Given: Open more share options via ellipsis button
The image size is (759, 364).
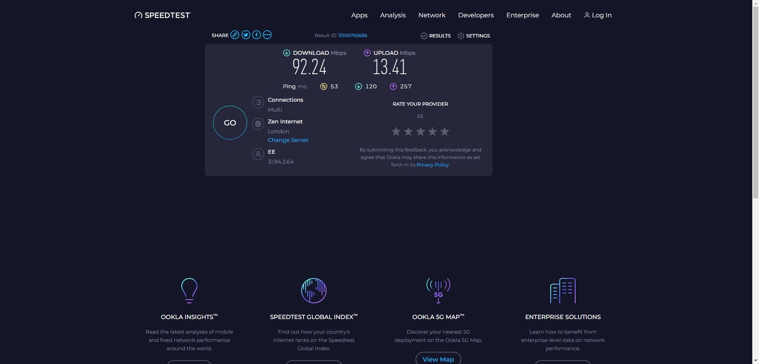Looking at the screenshot, I should click(x=267, y=35).
